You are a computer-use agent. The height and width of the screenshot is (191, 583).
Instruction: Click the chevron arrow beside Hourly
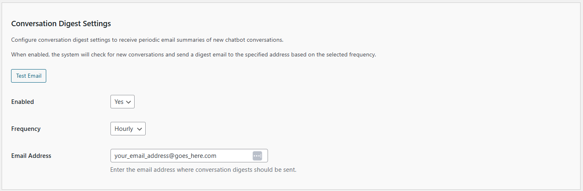(x=140, y=129)
